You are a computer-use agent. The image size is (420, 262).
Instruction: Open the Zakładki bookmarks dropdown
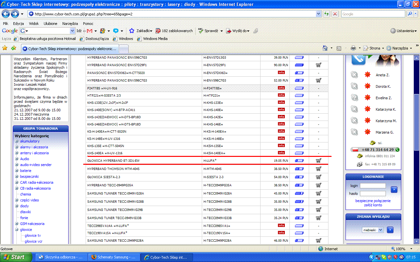[x=141, y=31]
